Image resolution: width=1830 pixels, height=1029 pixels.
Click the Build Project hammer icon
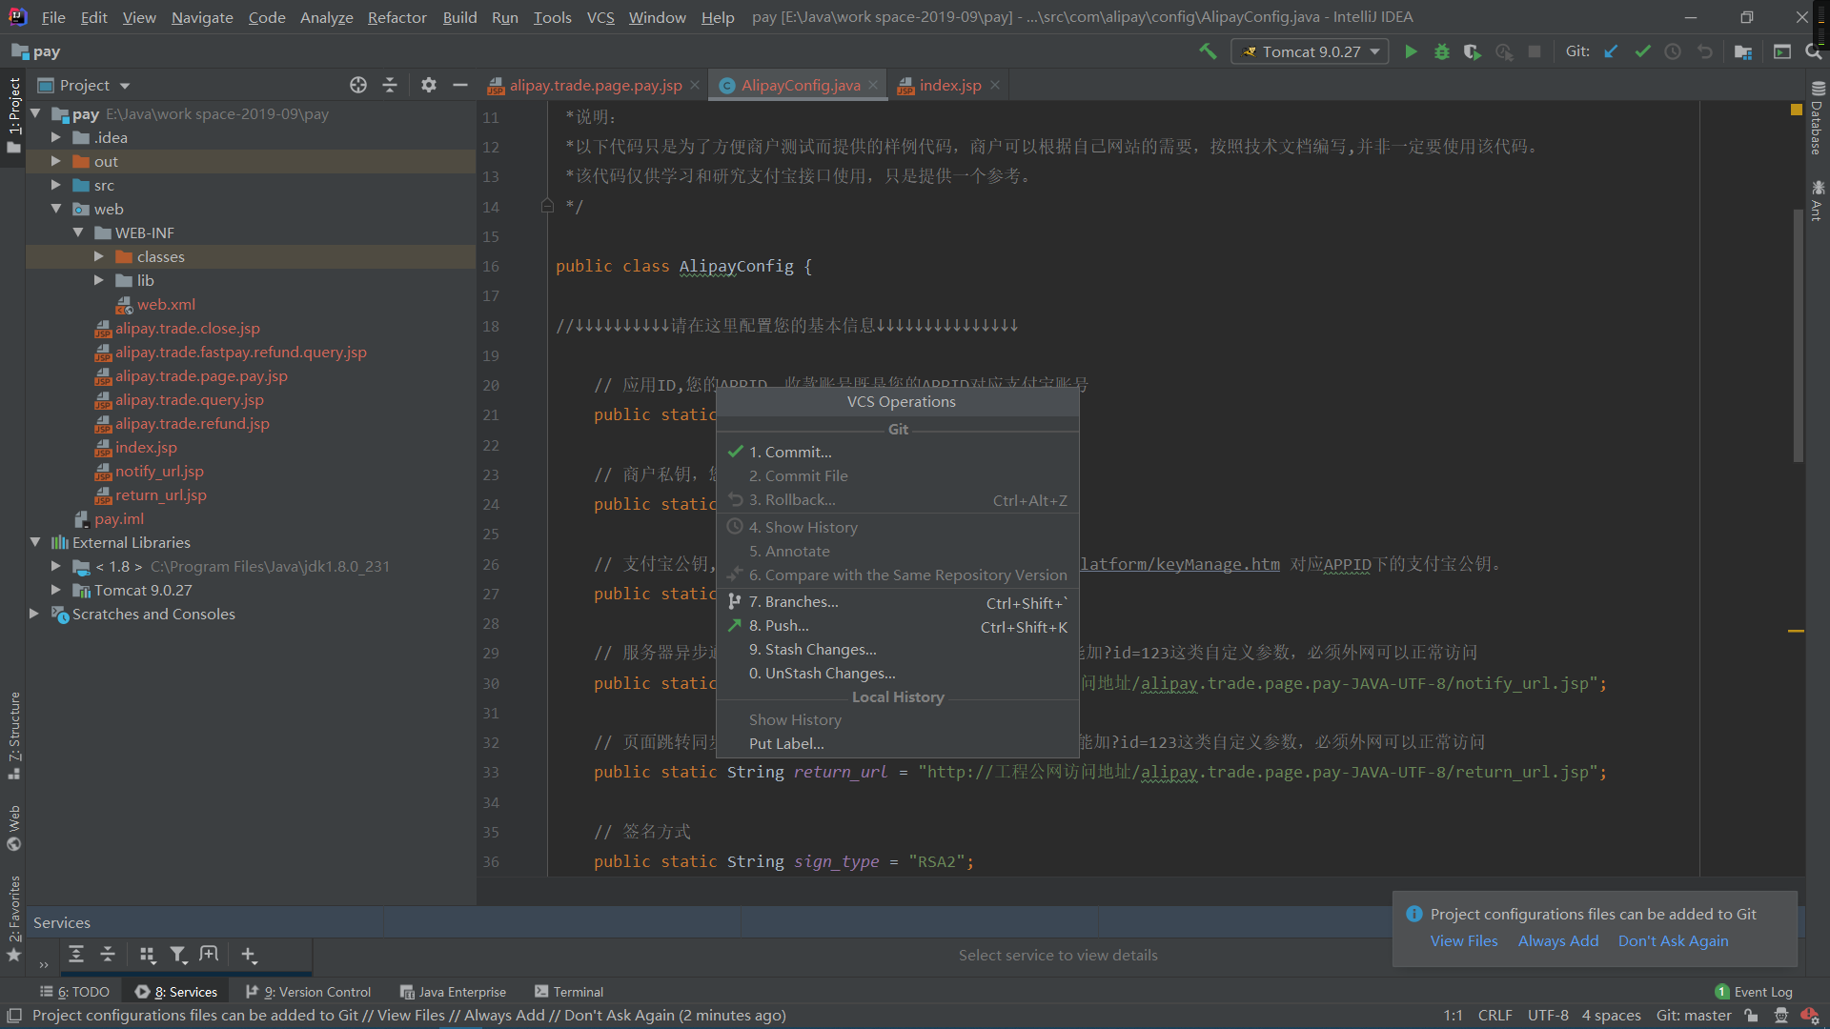(x=1208, y=51)
